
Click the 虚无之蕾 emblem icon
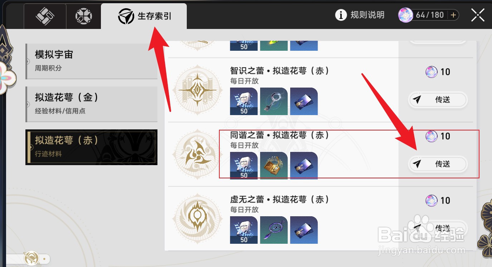click(197, 218)
